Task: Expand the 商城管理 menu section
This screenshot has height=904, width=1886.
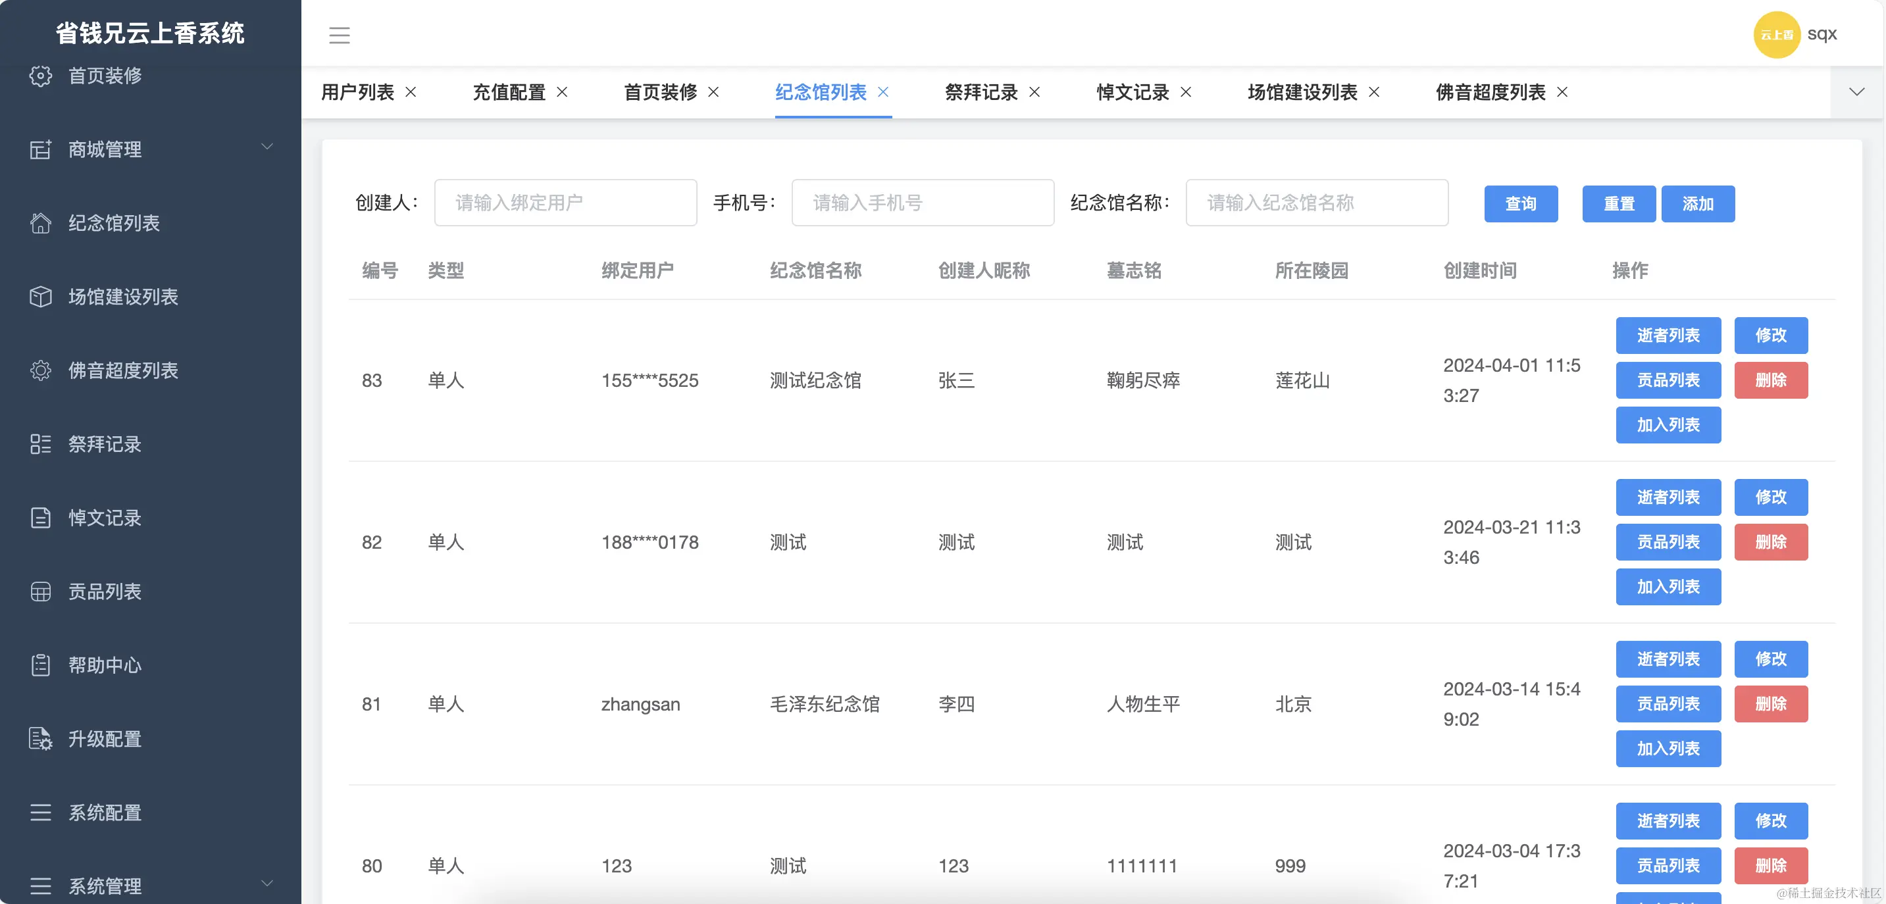Action: point(105,149)
